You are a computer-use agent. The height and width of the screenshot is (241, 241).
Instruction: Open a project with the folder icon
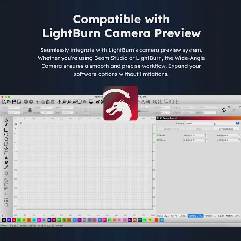coord(9,102)
